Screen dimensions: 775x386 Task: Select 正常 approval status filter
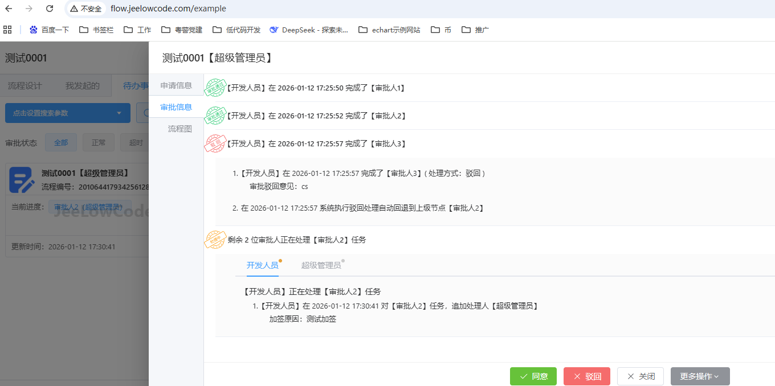click(99, 142)
